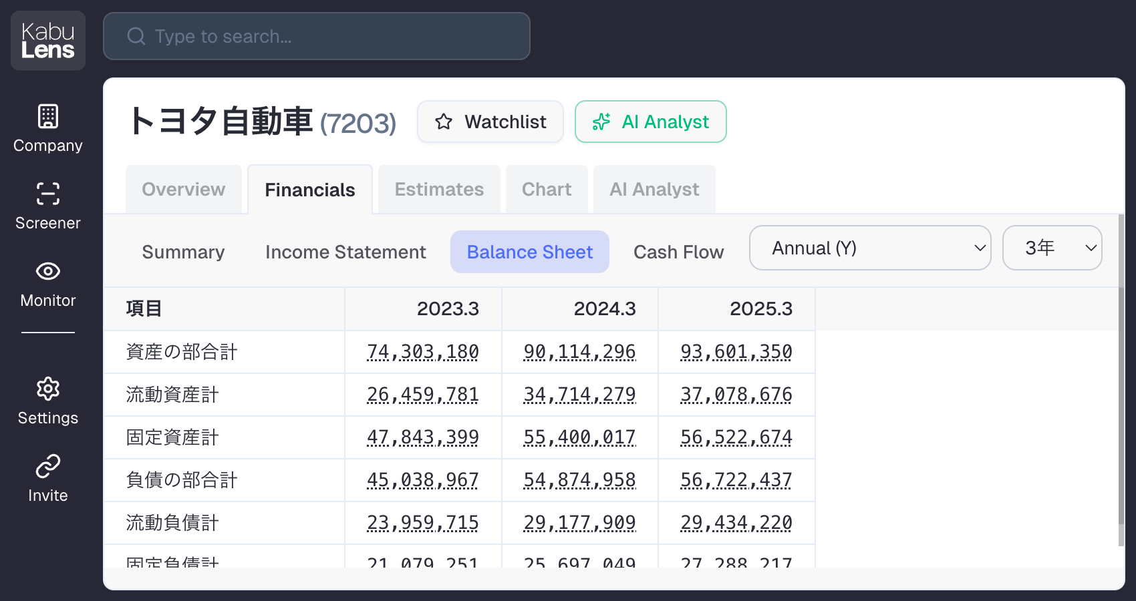
Task: Switch to the Estimates tab
Action: [x=439, y=190]
